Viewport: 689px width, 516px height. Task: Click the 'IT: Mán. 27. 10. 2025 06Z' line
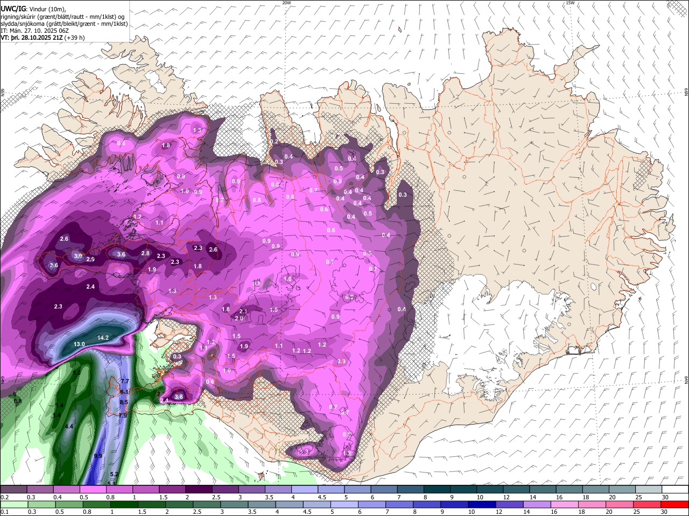coord(35,31)
